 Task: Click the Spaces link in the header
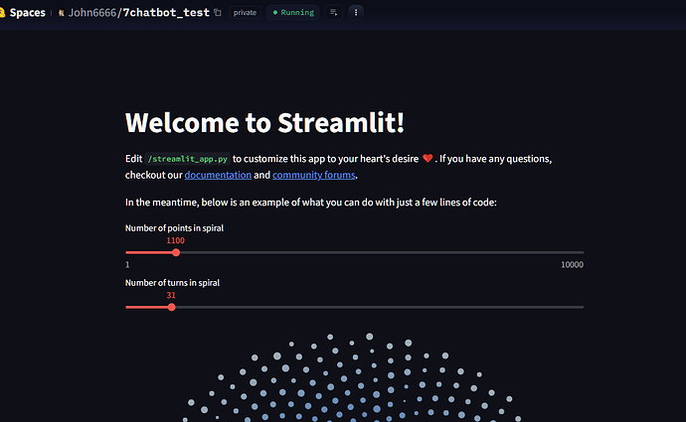(27, 12)
